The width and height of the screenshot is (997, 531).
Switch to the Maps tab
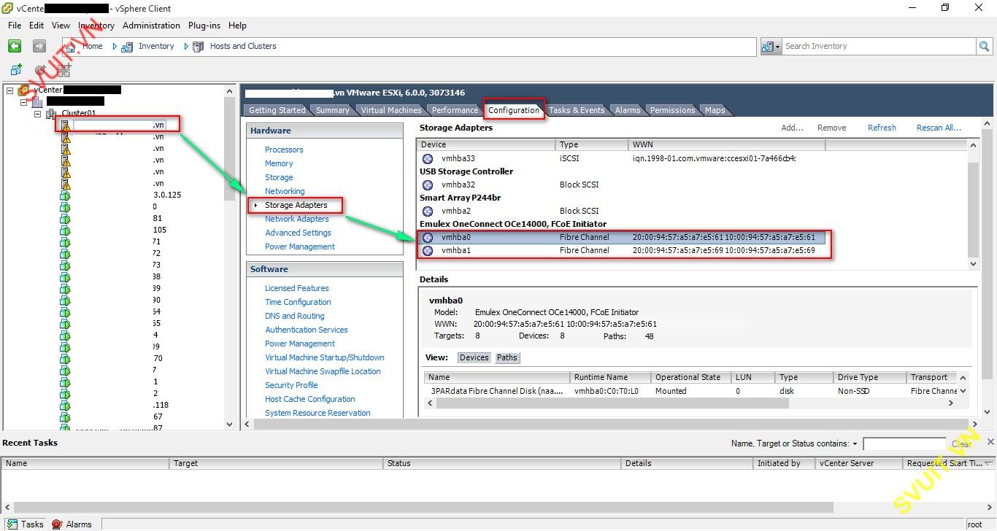pyautogui.click(x=715, y=110)
